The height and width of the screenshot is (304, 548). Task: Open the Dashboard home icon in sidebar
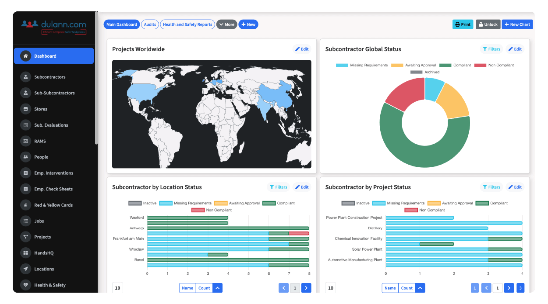coord(26,56)
